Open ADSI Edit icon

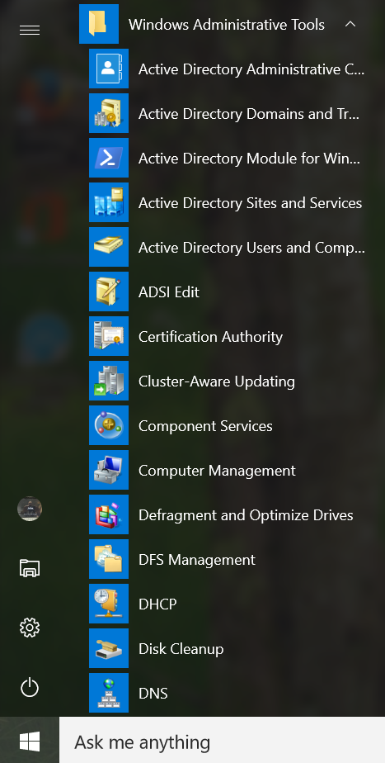tap(108, 292)
